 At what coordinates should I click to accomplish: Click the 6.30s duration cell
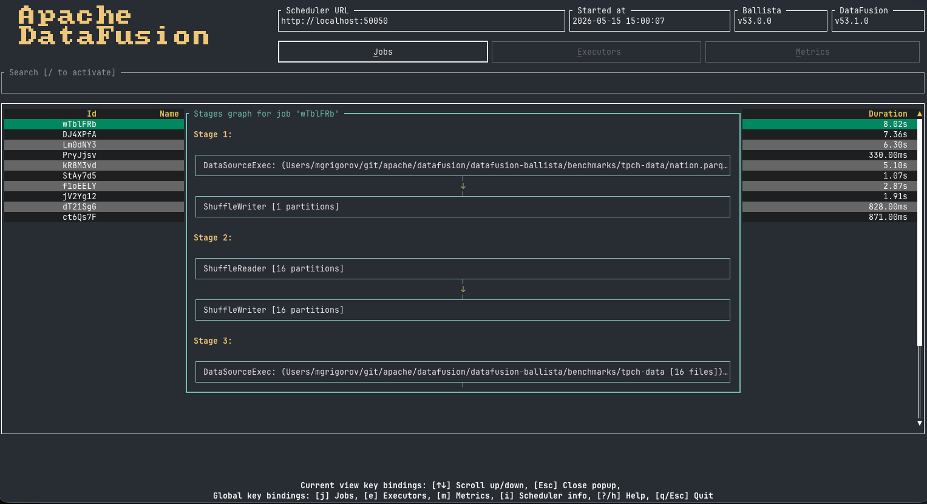tap(895, 145)
